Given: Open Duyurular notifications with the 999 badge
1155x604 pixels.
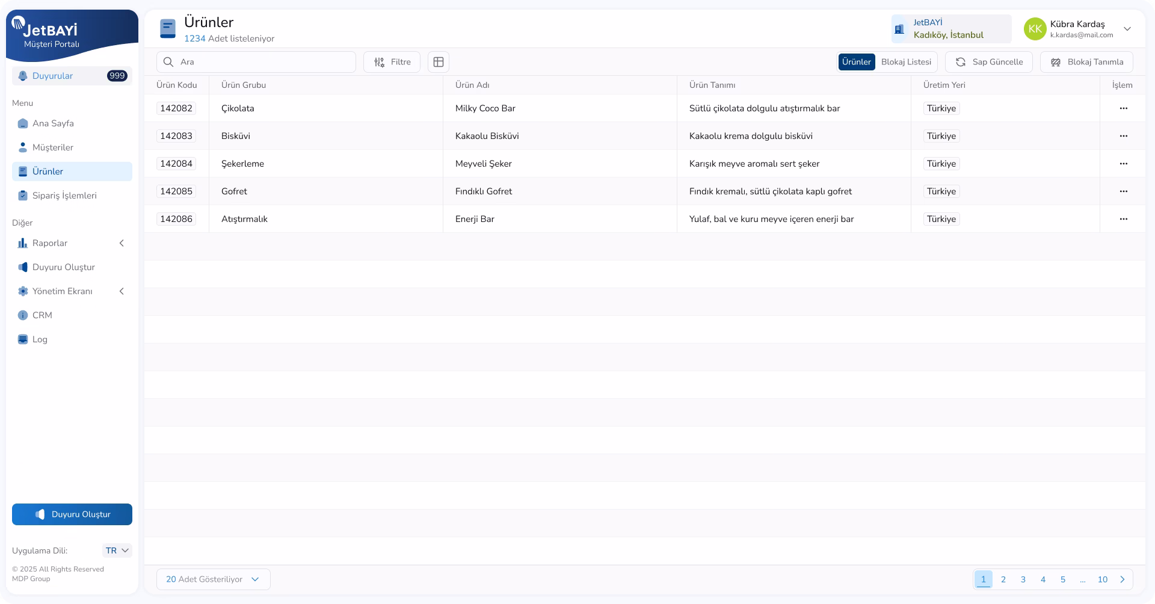Looking at the screenshot, I should pos(72,76).
